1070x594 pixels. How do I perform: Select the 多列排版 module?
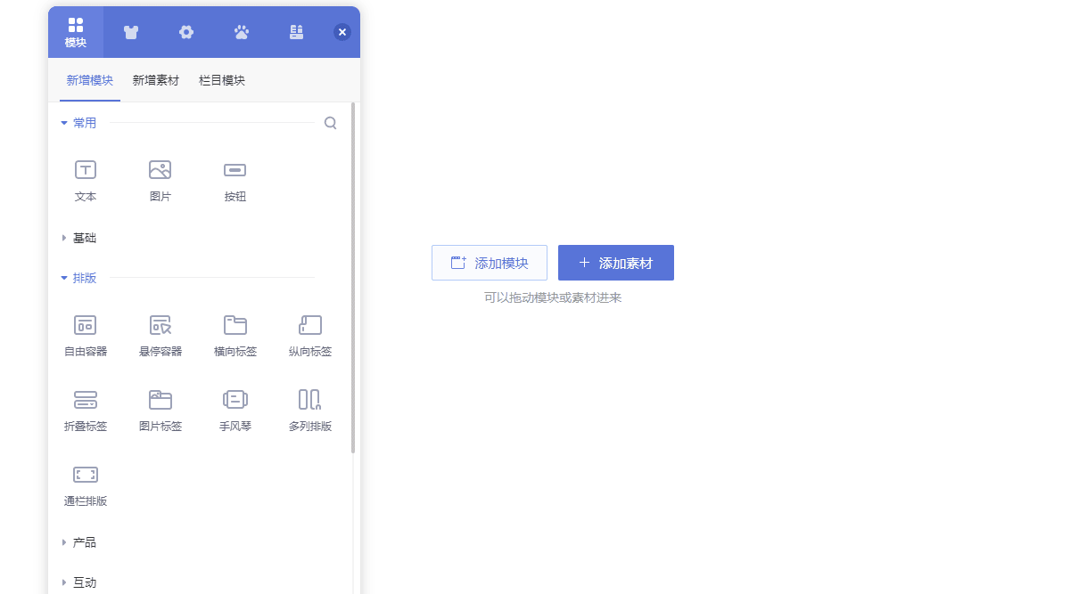310,411
